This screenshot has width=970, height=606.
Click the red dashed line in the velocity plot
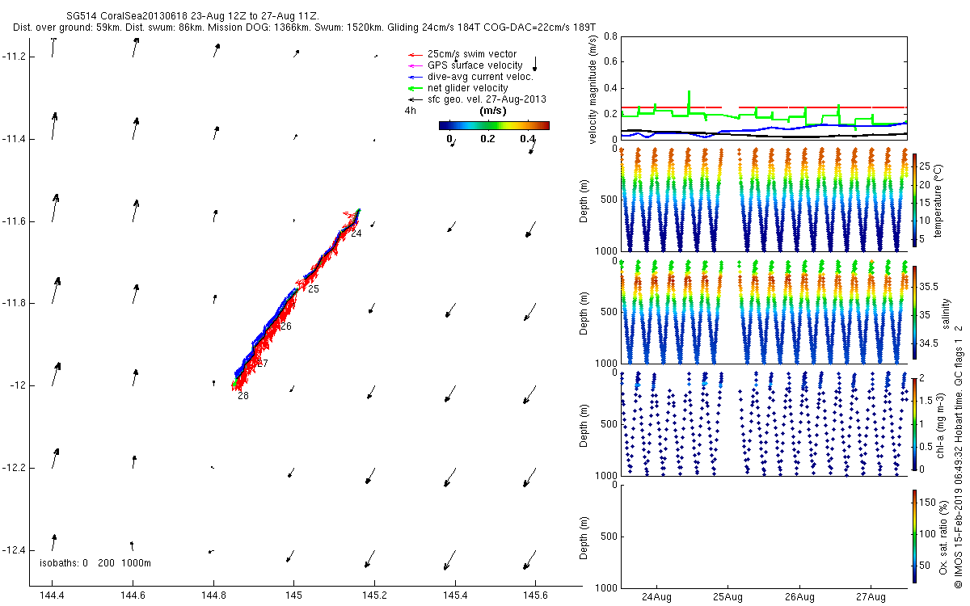click(762, 107)
